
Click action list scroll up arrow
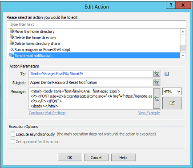[x=183, y=32]
